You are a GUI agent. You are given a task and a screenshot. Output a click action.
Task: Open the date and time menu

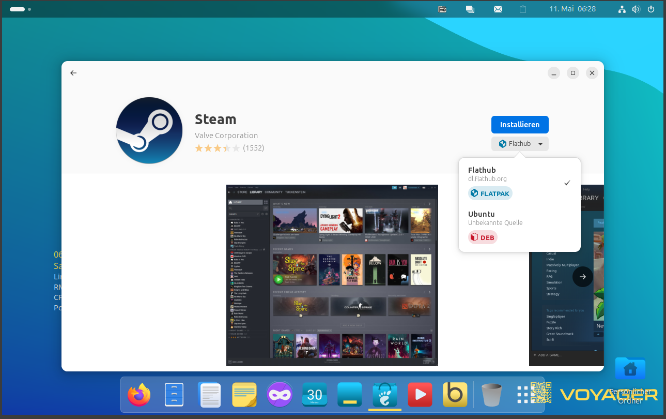[x=572, y=9]
